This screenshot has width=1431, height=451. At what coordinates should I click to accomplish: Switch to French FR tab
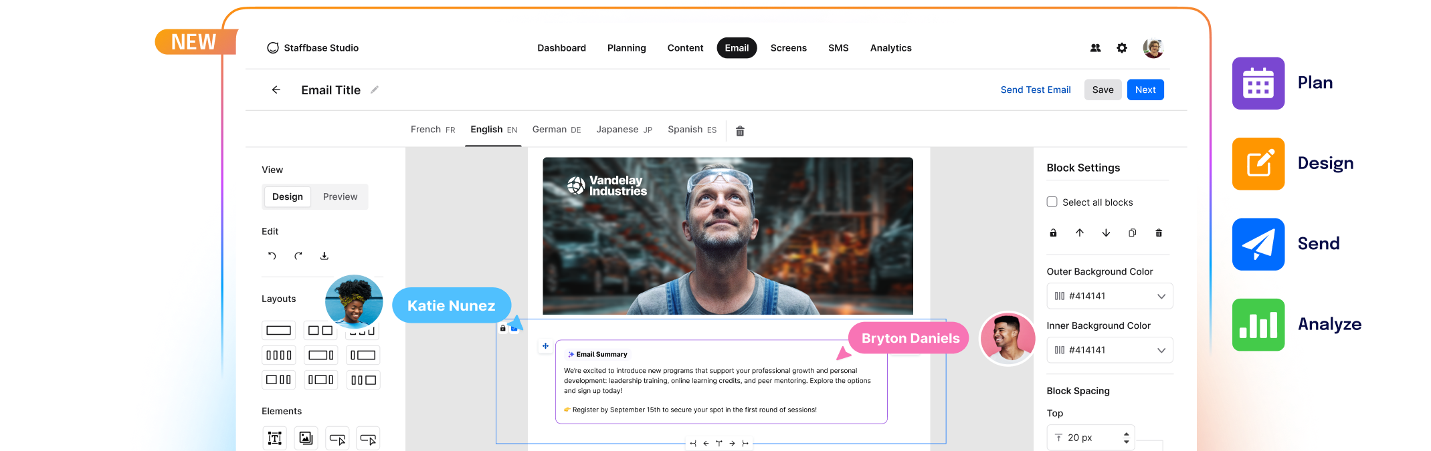(433, 130)
